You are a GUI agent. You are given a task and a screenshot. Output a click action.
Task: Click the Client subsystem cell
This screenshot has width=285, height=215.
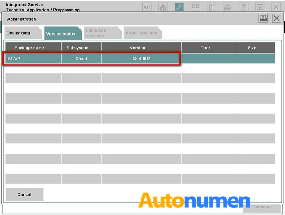[x=81, y=58]
